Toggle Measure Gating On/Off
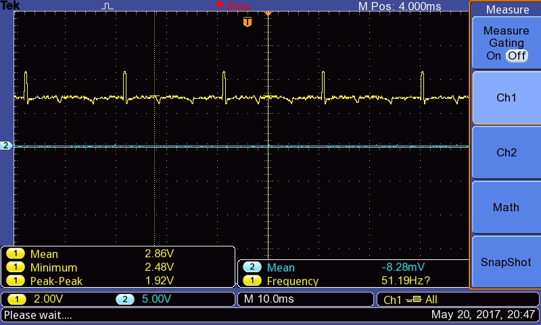This screenshot has height=325, width=541. point(506,43)
